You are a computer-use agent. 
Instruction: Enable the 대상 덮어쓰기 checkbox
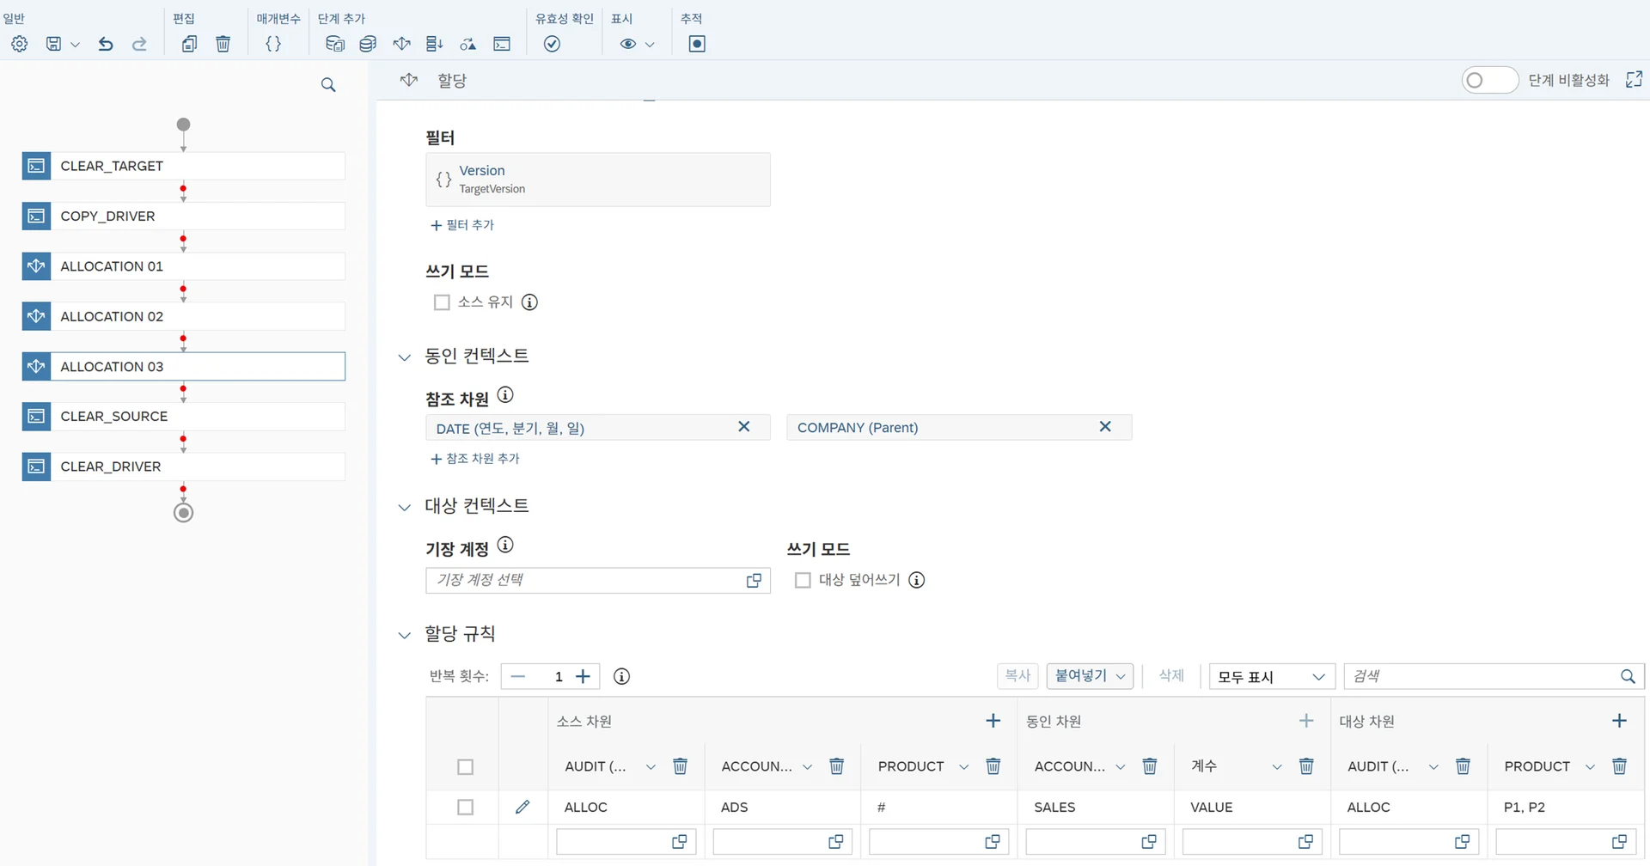803,580
